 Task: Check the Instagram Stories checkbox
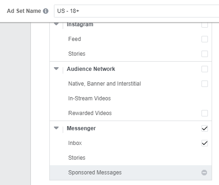click(x=205, y=54)
